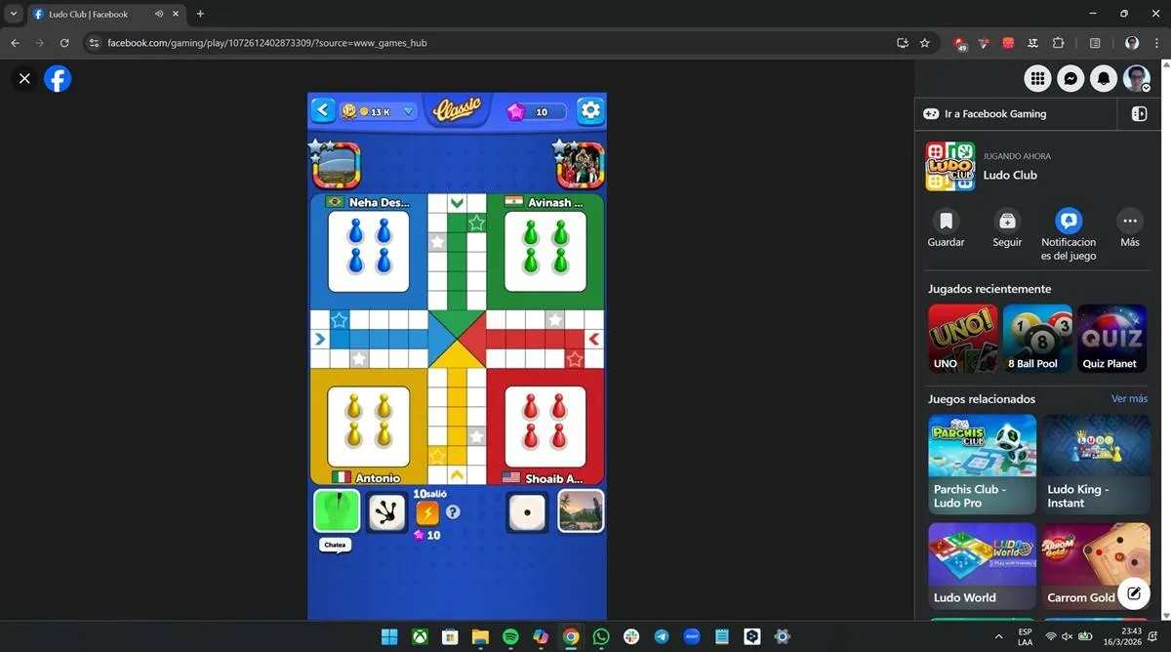This screenshot has height=652, width=1171.
Task: Bookmark this page with star
Action: click(x=924, y=43)
